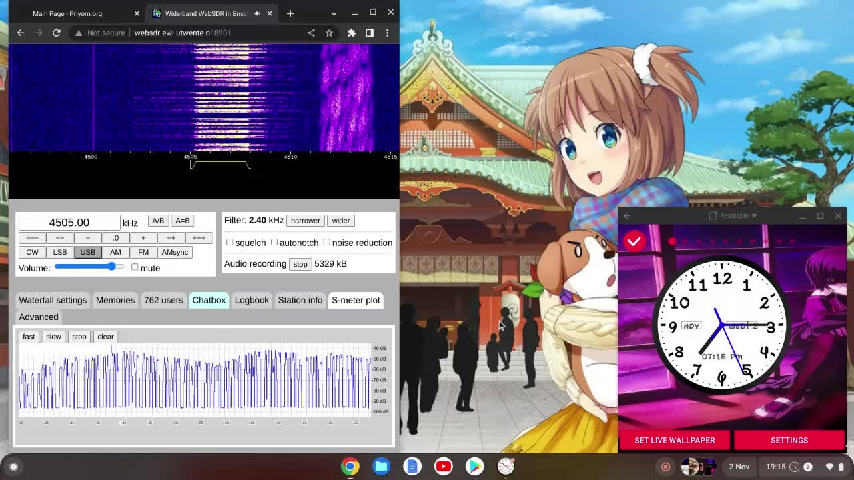Open the ChromeOS launcher circle button
854x480 pixels.
click(13, 467)
